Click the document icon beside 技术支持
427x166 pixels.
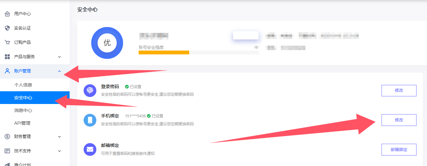7,151
